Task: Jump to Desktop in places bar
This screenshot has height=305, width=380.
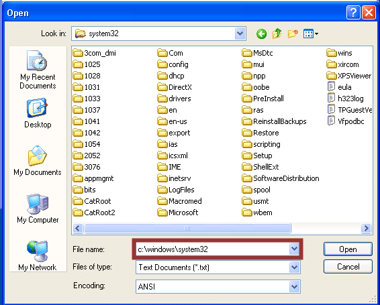Action: tap(38, 113)
